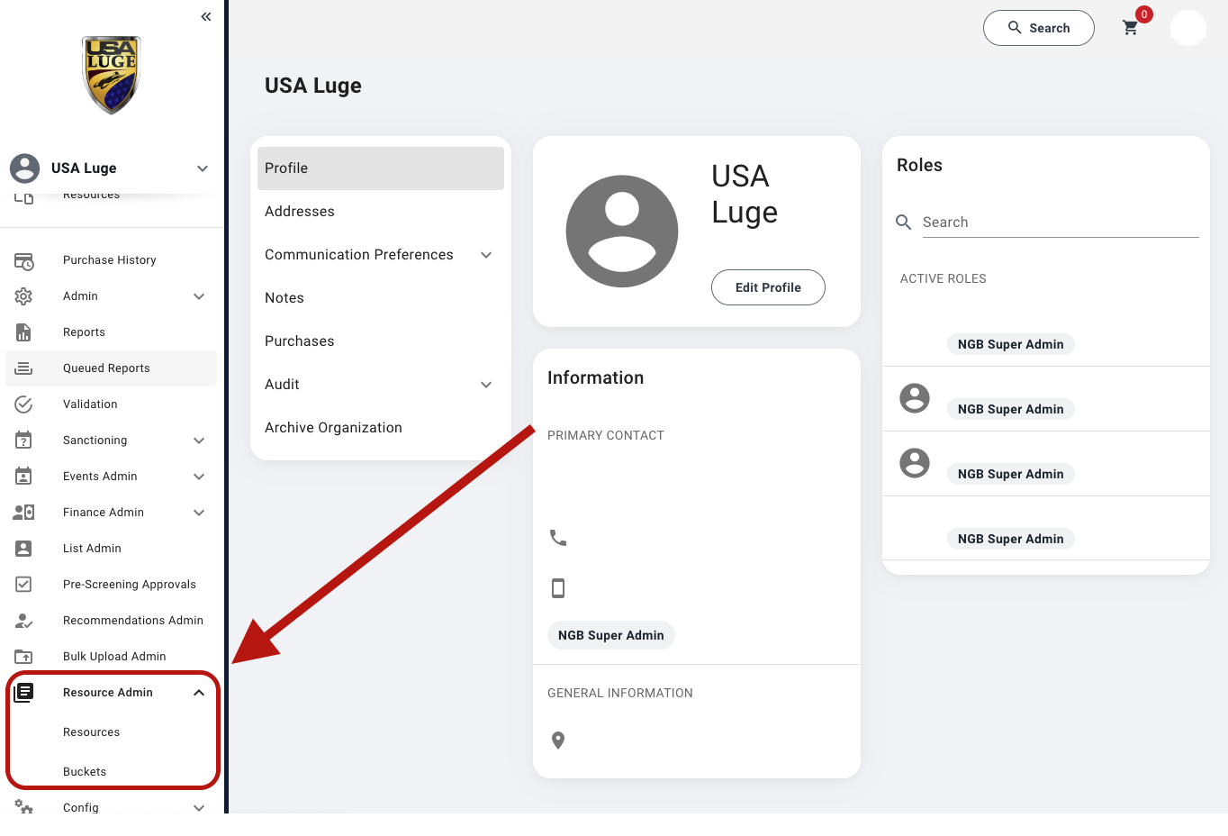Open the Recommendations Admin link
Viewport: 1228px width, 836px height.
(x=133, y=621)
